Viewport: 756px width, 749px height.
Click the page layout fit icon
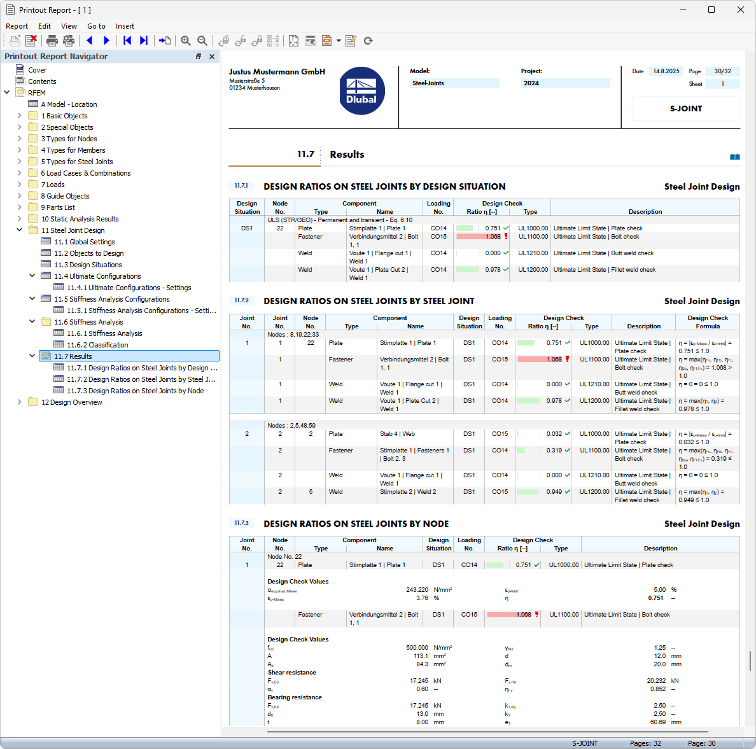[293, 41]
